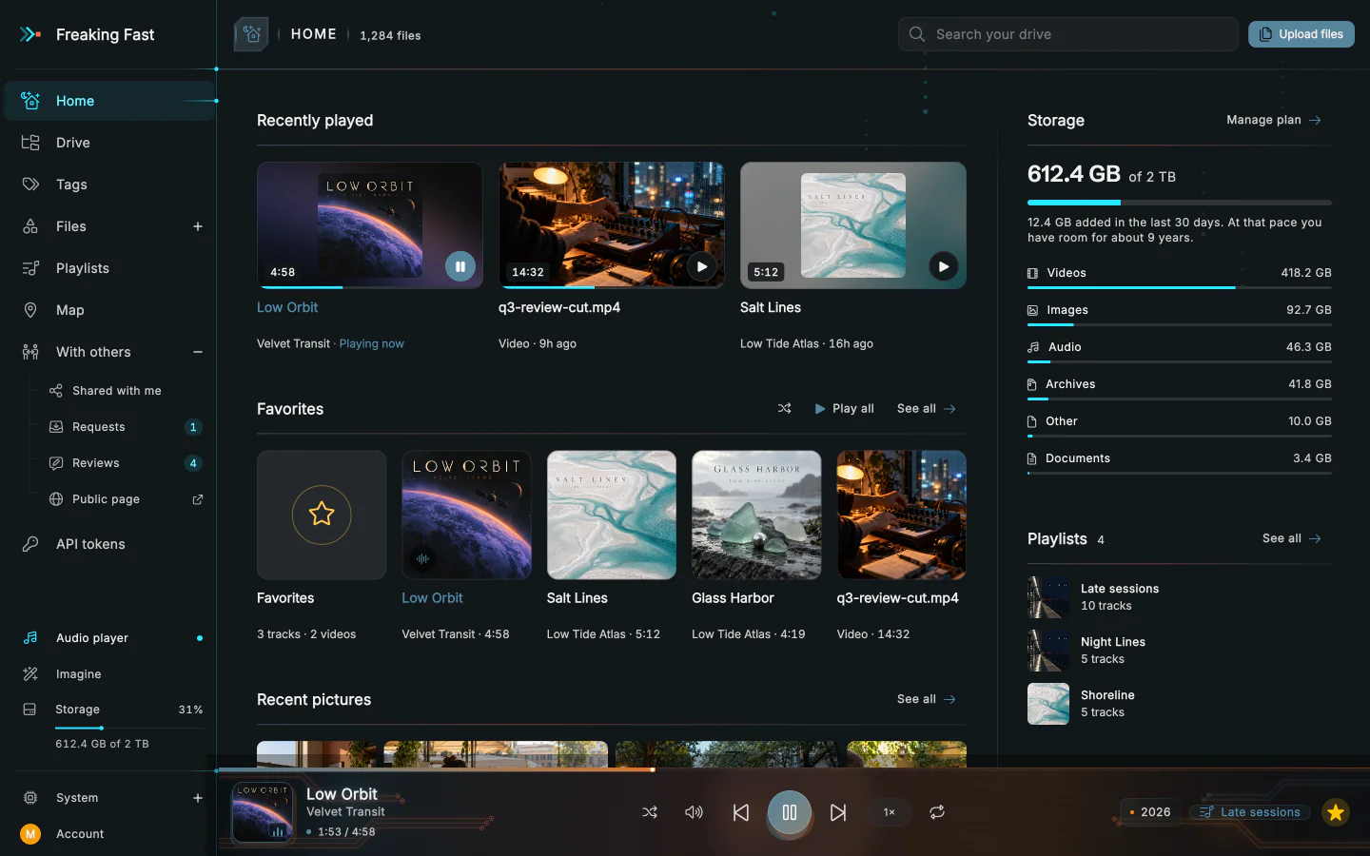Click the home icon in the header breadcrumb
The image size is (1370, 856).
251,34
